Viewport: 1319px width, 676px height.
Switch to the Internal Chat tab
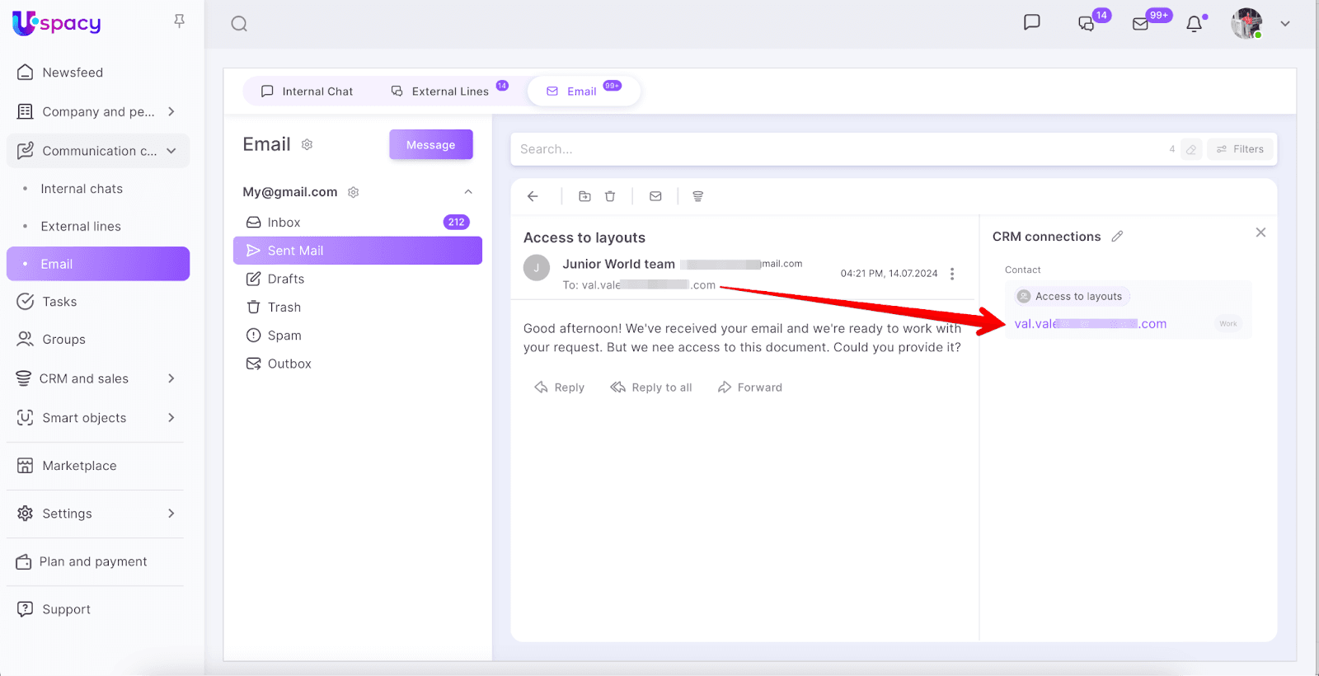pos(307,92)
